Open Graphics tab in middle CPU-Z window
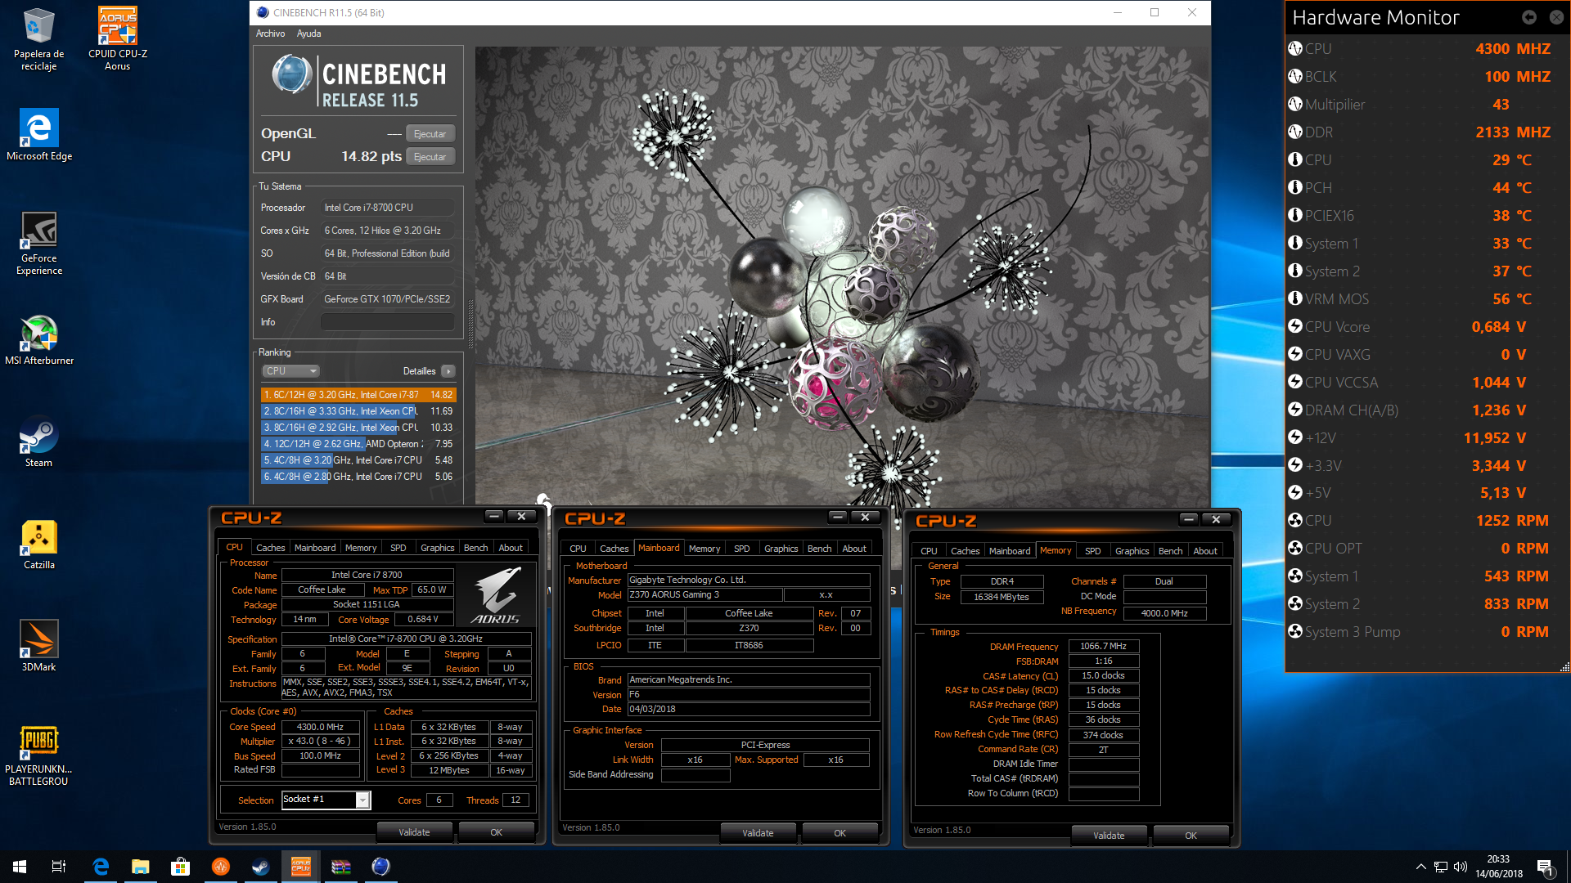 click(781, 549)
